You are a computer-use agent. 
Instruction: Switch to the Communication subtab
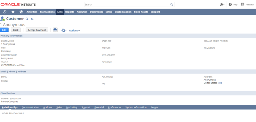[x=30, y=107]
